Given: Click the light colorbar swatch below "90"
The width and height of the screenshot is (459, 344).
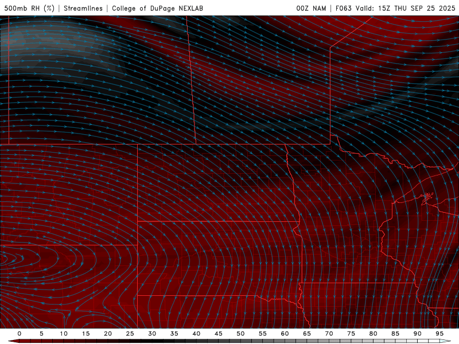Looking at the screenshot, I should click(x=423, y=341).
